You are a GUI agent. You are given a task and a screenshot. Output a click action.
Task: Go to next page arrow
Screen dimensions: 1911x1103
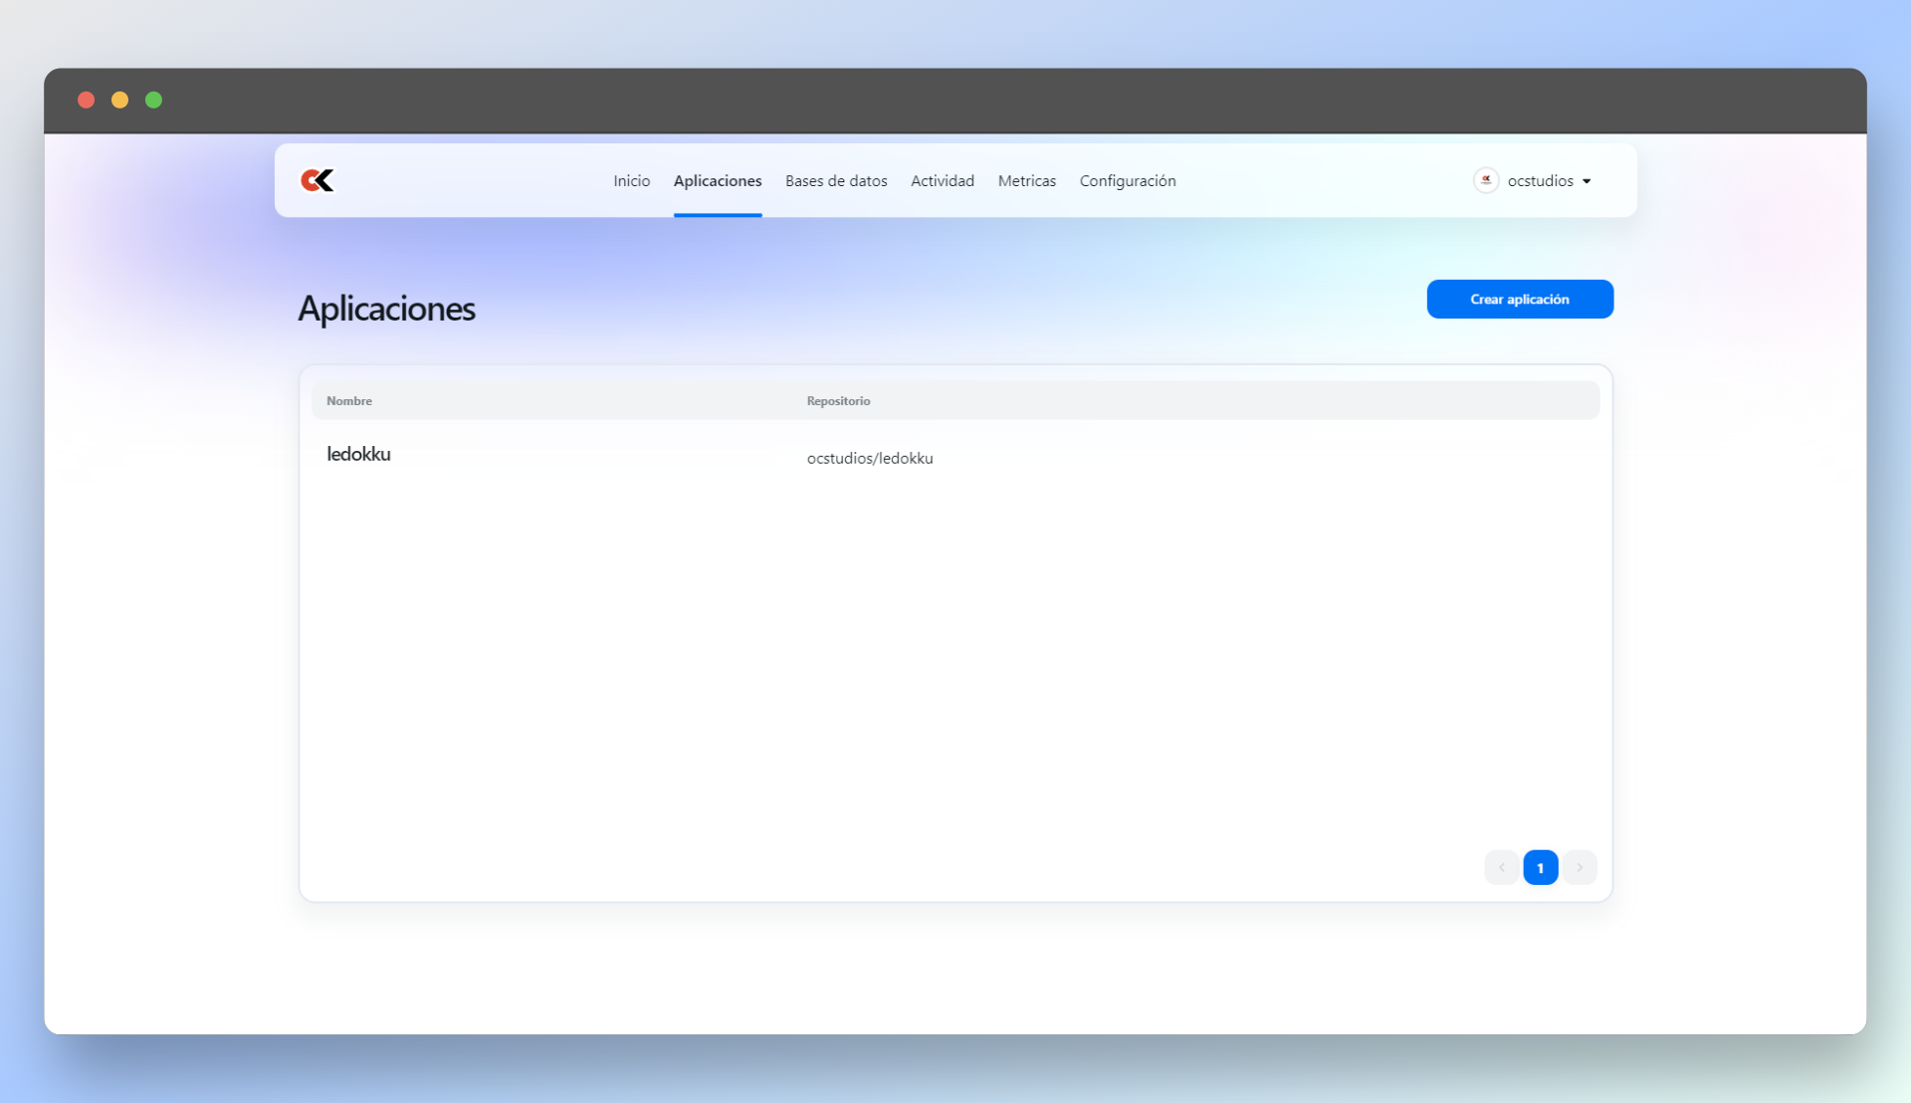pyautogui.click(x=1580, y=867)
